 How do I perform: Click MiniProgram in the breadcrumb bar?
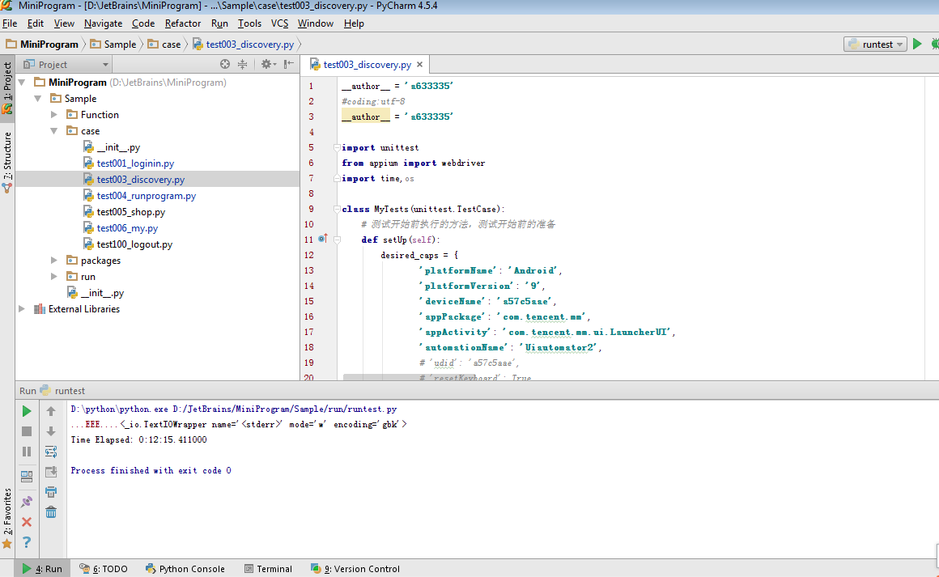pyautogui.click(x=49, y=45)
